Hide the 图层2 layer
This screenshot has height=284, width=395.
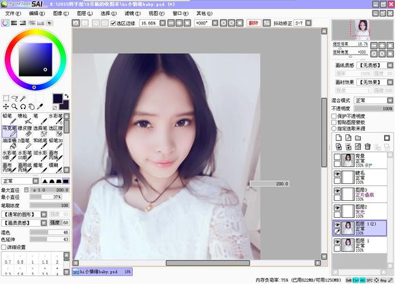click(337, 208)
